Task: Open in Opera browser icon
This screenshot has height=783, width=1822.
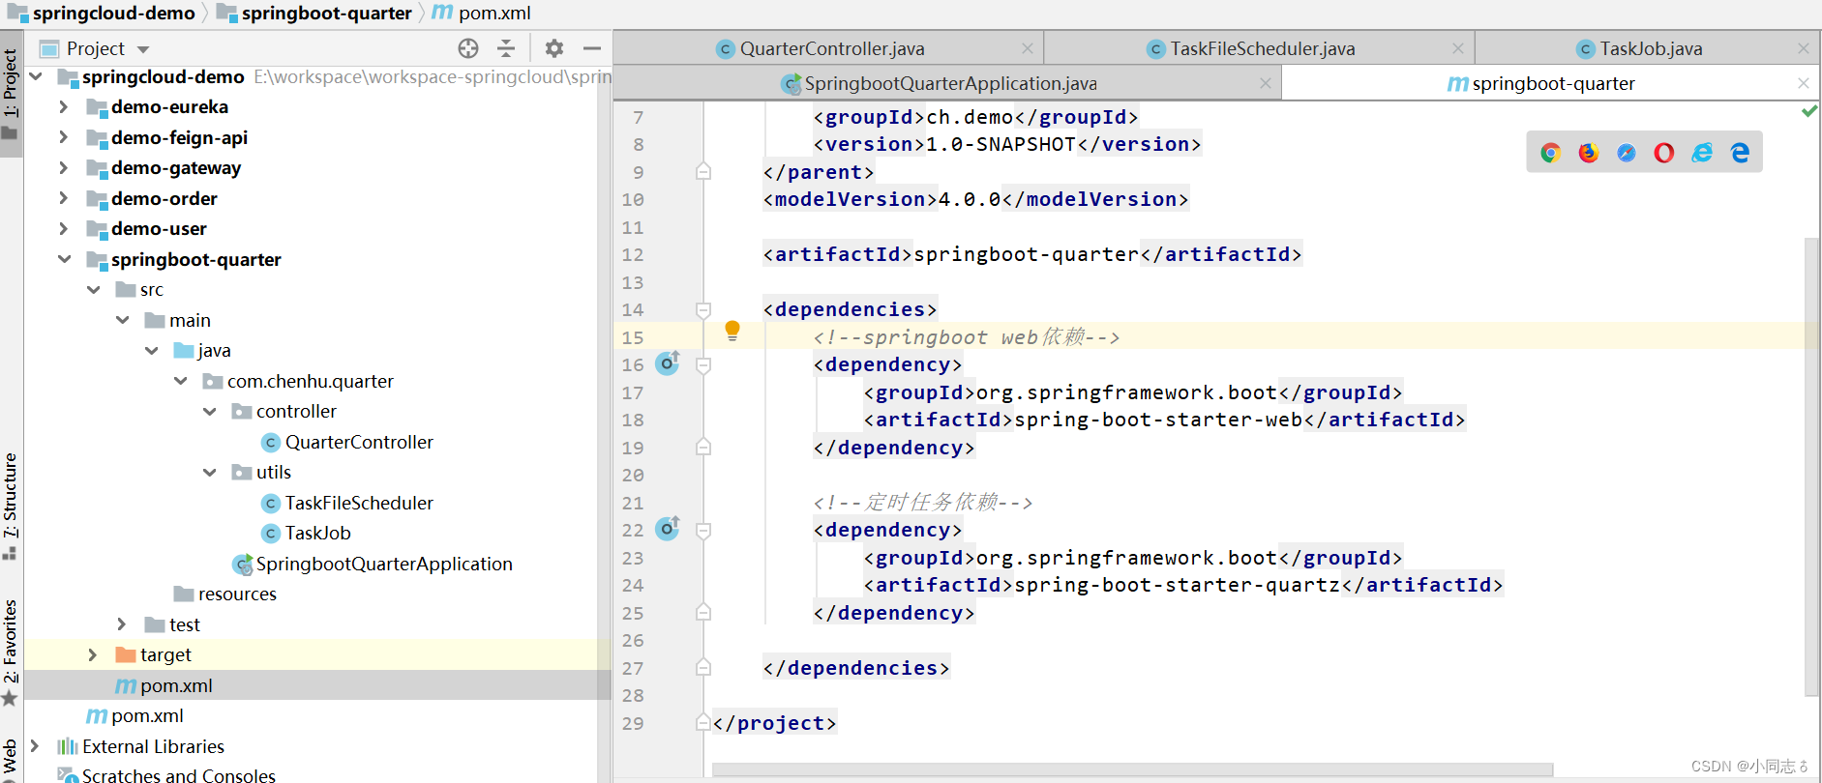Action: pyautogui.click(x=1664, y=153)
